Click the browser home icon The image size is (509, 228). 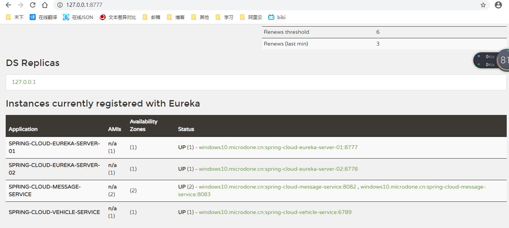click(x=44, y=5)
